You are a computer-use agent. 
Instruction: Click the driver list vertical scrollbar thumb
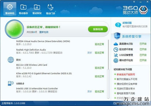tap(108, 84)
